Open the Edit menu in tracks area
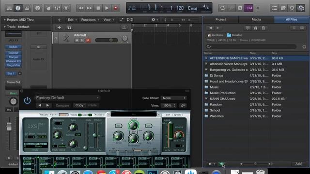 [72, 20]
